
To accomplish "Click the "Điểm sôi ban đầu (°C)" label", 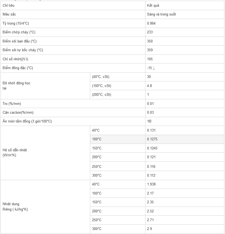I will coord(20,41).
